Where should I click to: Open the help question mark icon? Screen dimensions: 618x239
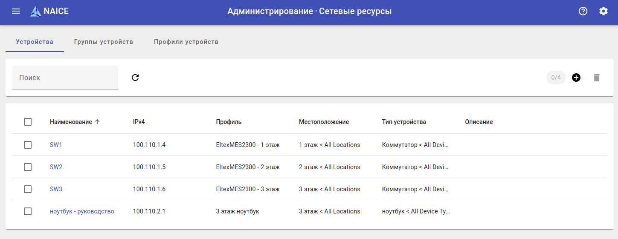[583, 12]
